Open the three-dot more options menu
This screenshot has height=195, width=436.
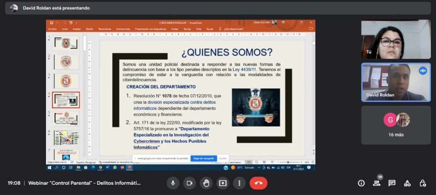(x=239, y=183)
